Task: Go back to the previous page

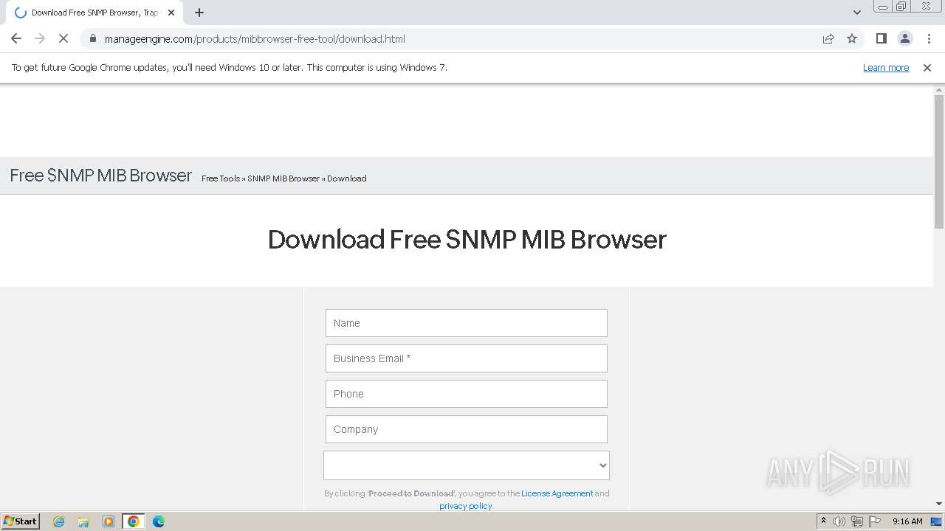Action: pos(16,38)
